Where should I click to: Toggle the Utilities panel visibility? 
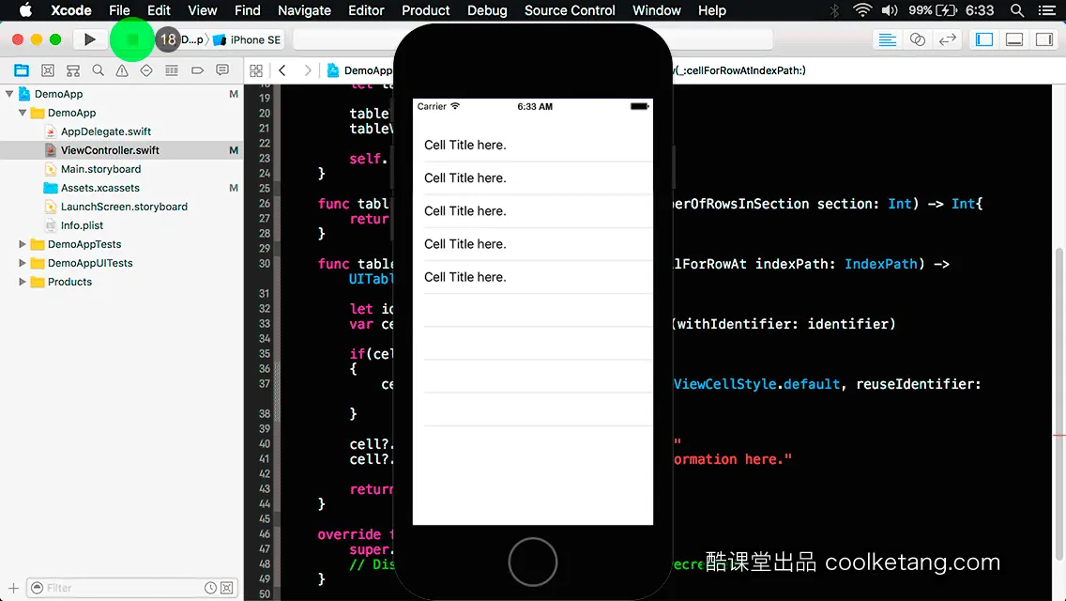pyautogui.click(x=1044, y=39)
